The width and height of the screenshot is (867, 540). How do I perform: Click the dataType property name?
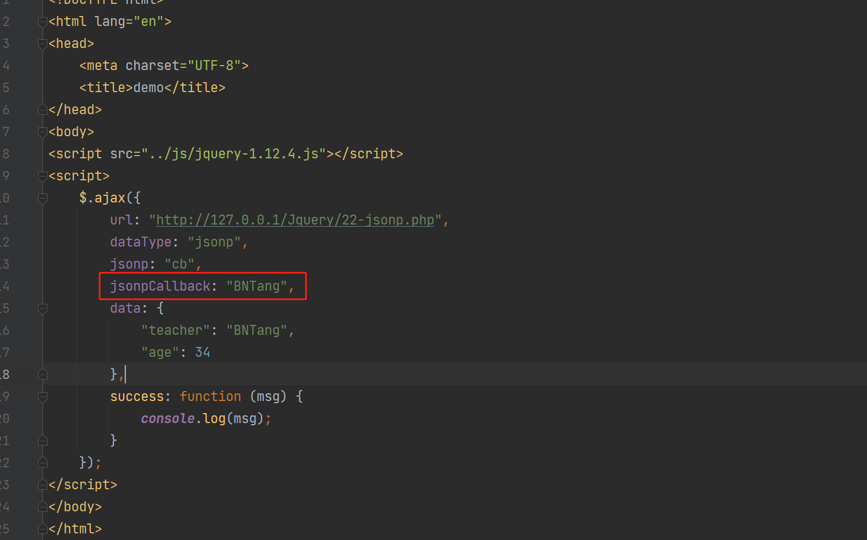(x=141, y=242)
